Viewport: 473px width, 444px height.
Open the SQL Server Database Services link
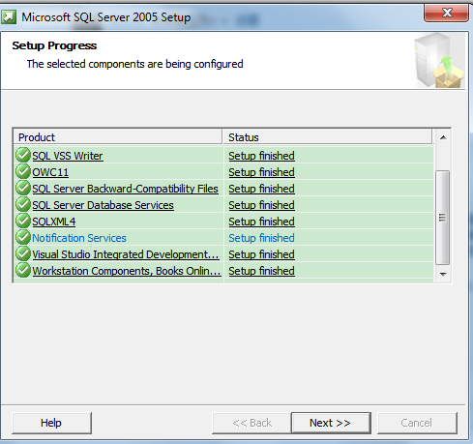pos(103,205)
